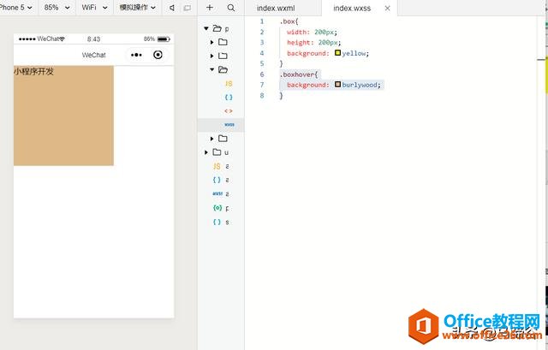Click the burlywood box in the simulator
This screenshot has width=548, height=350.
click(x=63, y=116)
